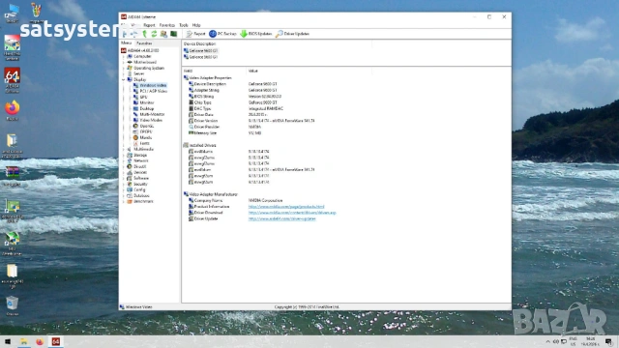Open File Explorer from the taskbar
Viewport: 619px width, 348px height.
23,341
